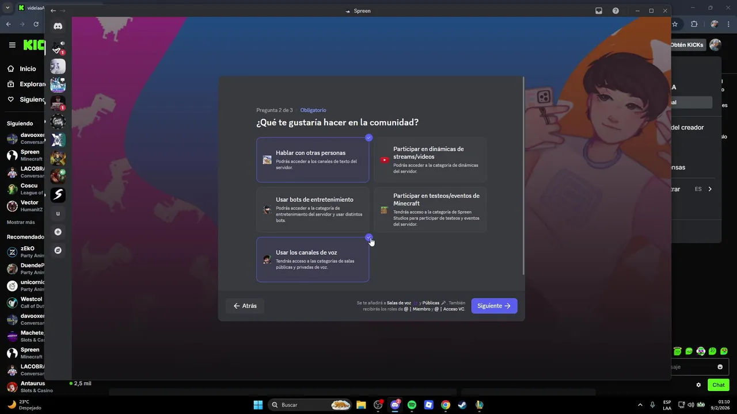Open the Kick hamburger menu
The height and width of the screenshot is (414, 737).
pos(12,45)
